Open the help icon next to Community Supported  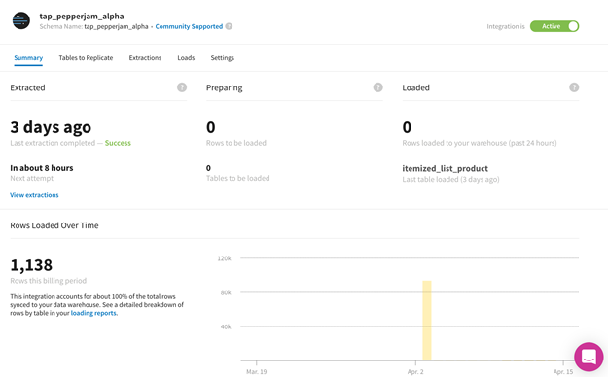point(229,26)
